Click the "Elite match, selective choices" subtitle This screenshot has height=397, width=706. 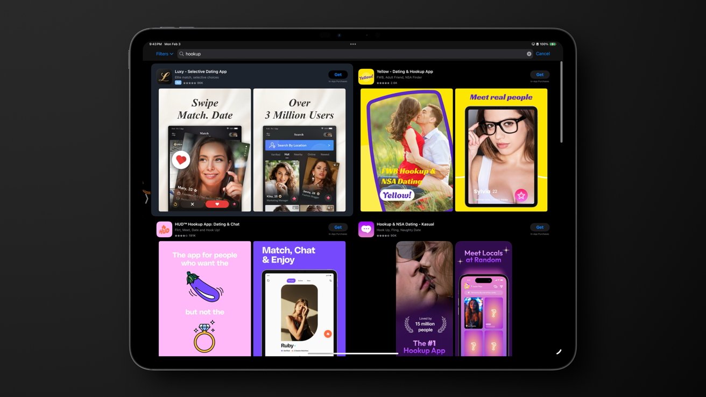(197, 77)
